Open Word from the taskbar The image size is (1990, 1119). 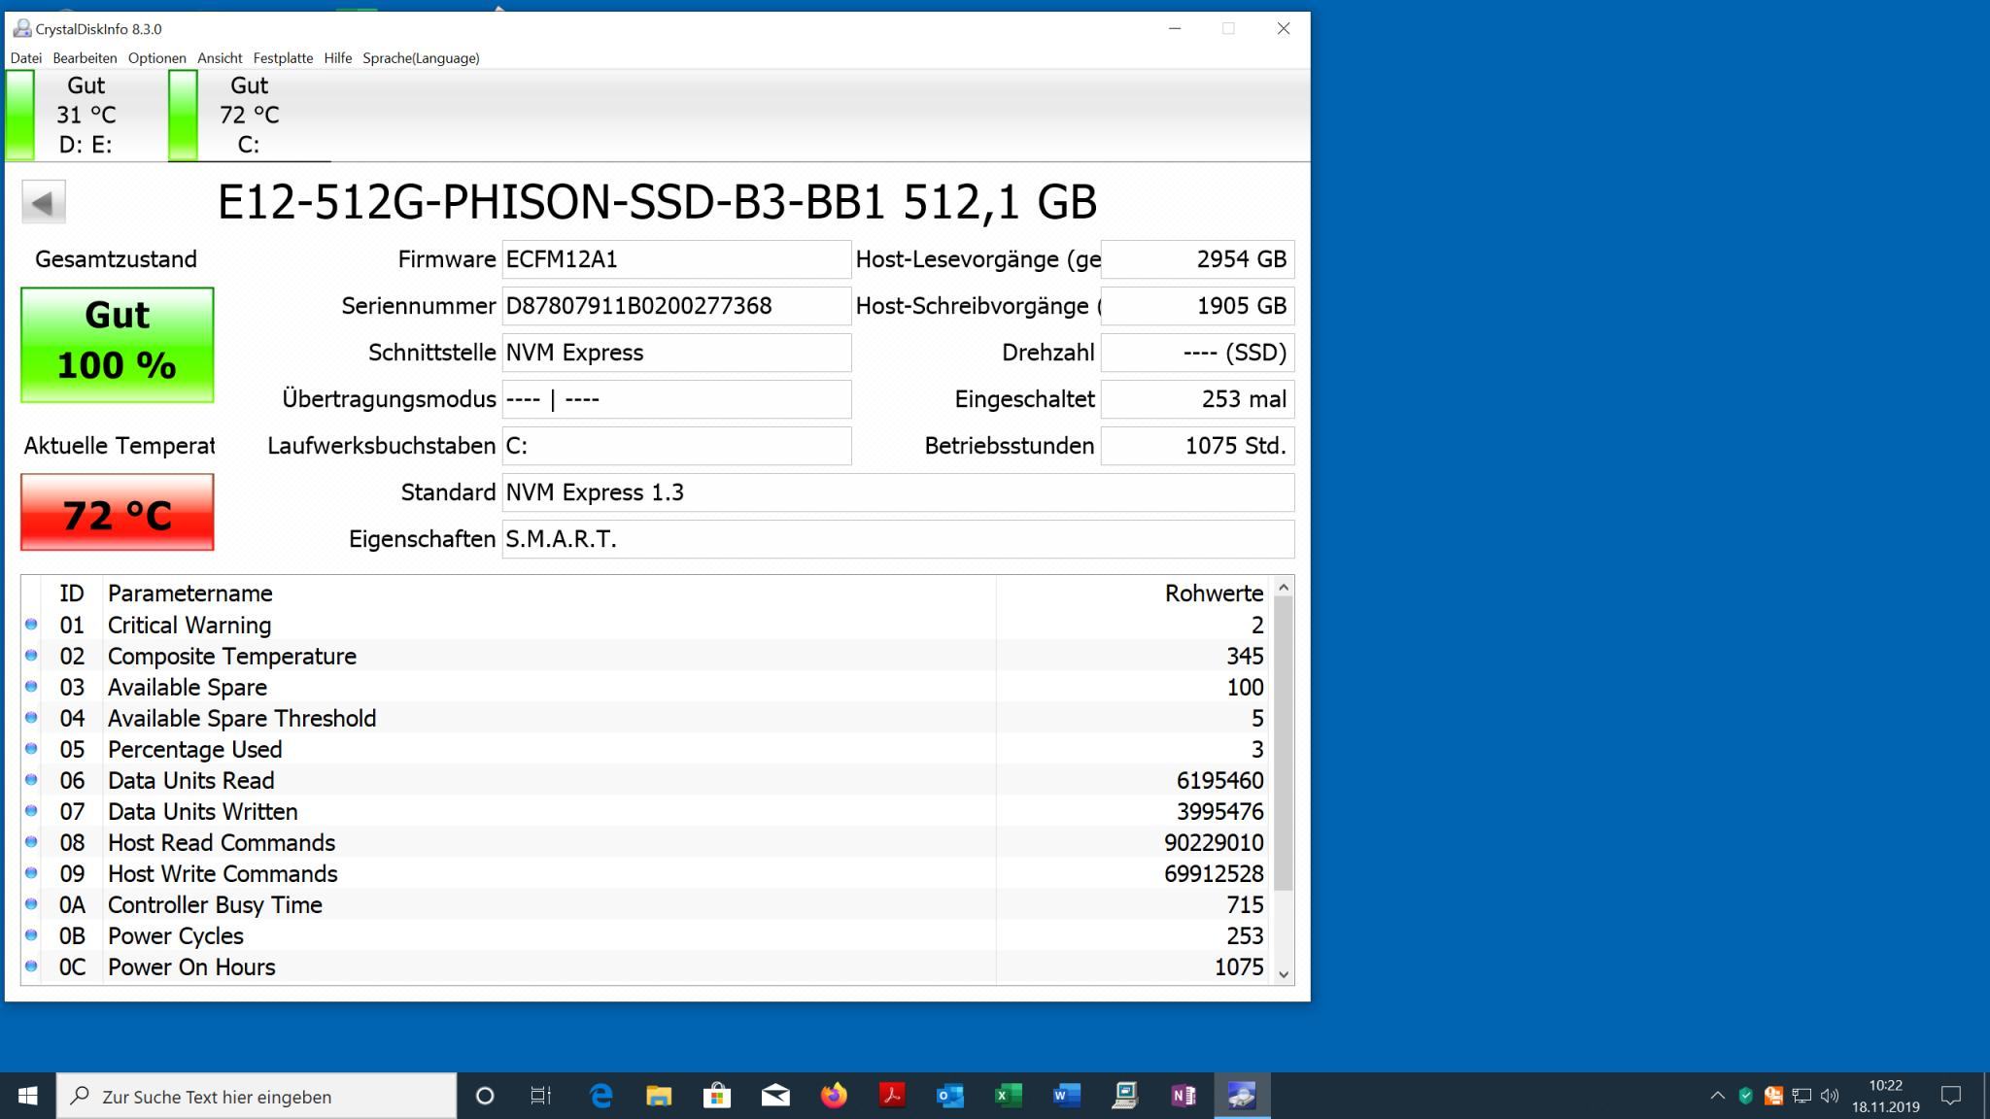point(1067,1096)
